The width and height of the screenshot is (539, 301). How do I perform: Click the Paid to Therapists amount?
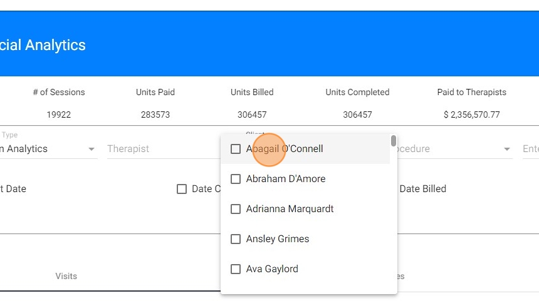click(x=471, y=115)
